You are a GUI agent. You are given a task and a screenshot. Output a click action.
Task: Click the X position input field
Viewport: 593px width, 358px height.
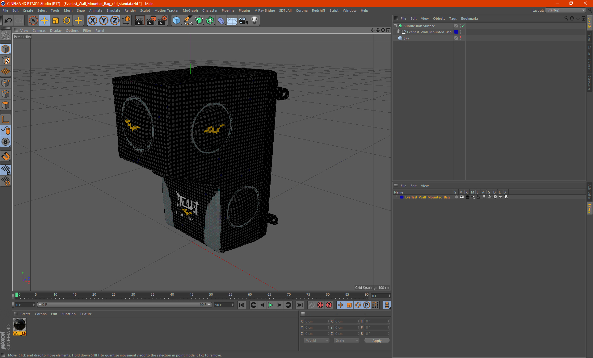(317, 321)
